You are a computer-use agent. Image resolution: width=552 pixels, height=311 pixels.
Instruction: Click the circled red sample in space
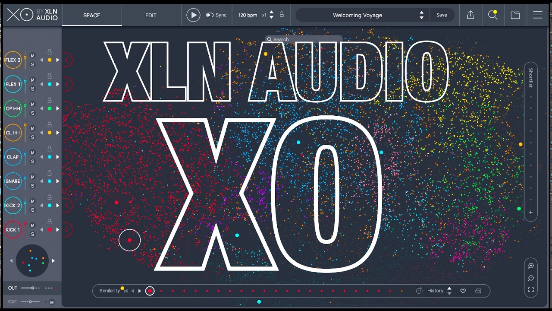(129, 240)
